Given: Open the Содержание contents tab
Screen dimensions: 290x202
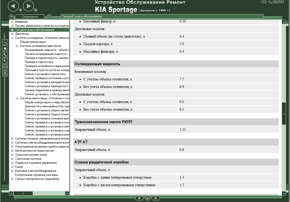Looking at the screenshot, I should click(30, 17).
